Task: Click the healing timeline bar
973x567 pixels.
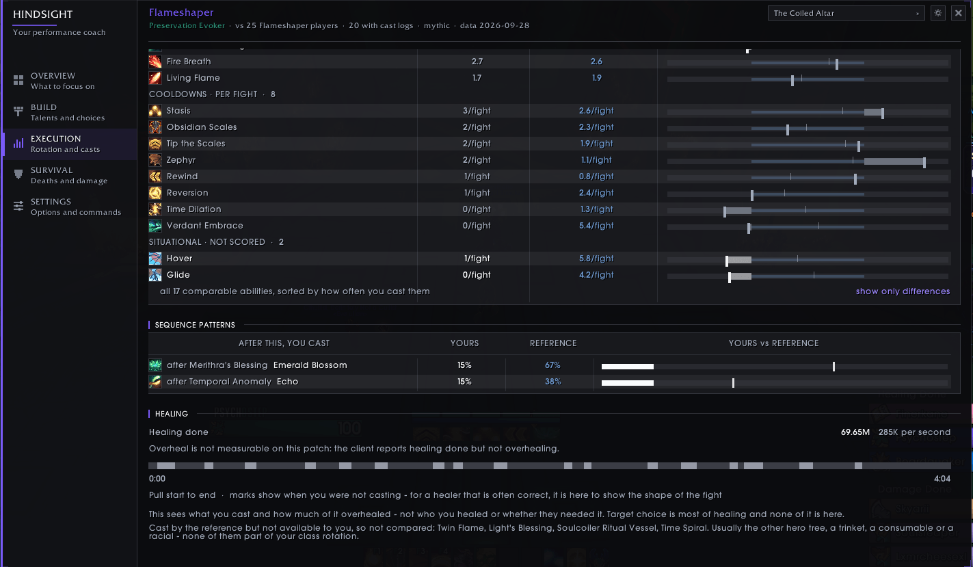Action: (x=550, y=466)
